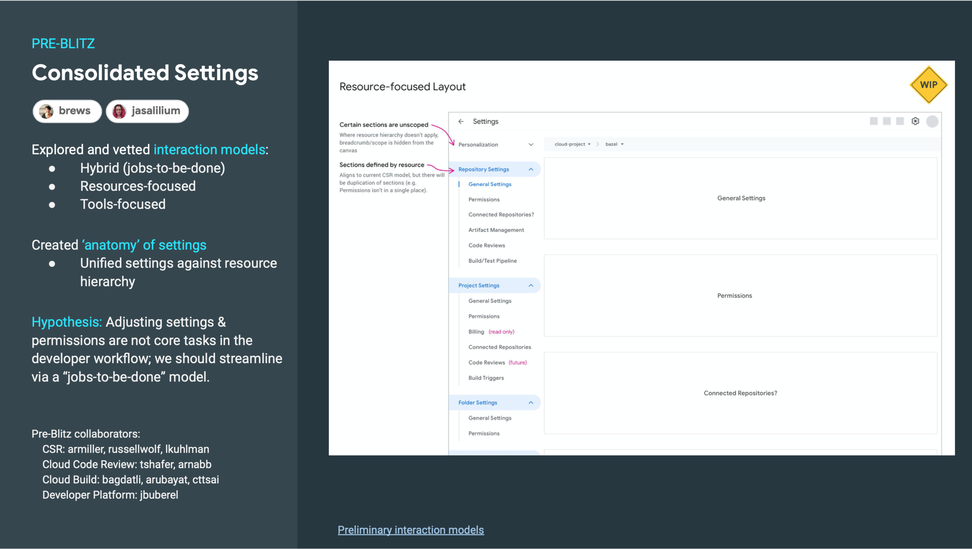Click the account avatar circle top right
Viewport: 972px width, 549px height.
coord(932,121)
